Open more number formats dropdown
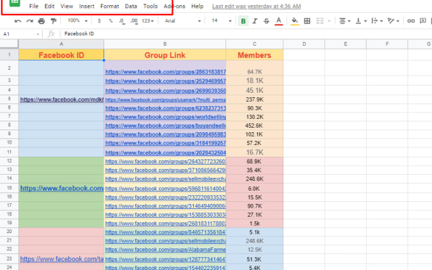 pos(147,21)
